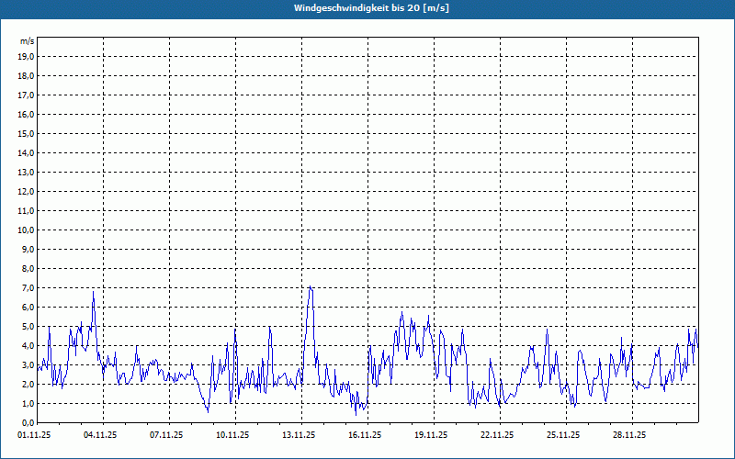Click the m/s unit label above the y-axis
The image size is (735, 459).
(x=28, y=41)
